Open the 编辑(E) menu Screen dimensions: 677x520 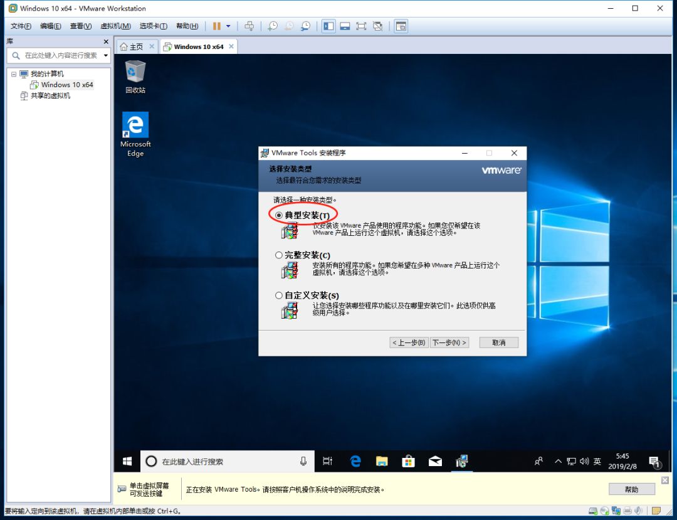pos(51,26)
